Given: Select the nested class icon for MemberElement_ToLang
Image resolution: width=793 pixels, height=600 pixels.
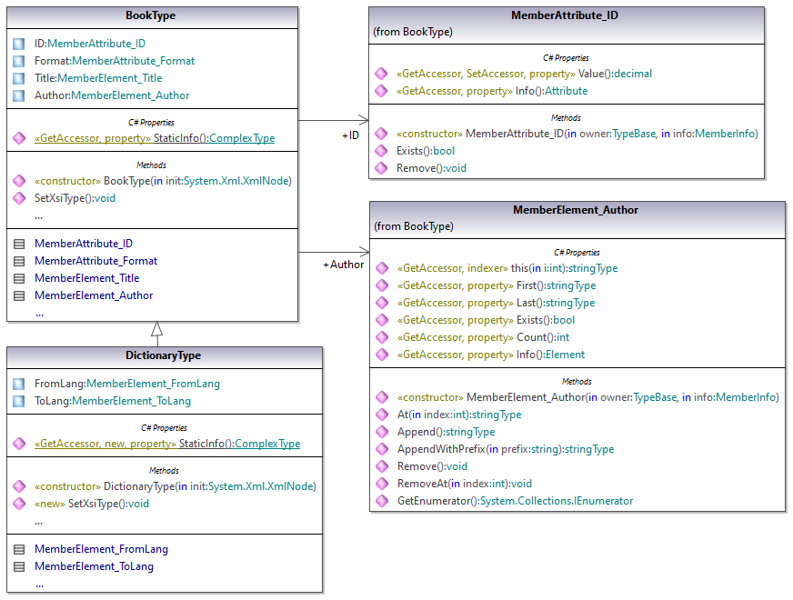Looking at the screenshot, I should [x=19, y=566].
